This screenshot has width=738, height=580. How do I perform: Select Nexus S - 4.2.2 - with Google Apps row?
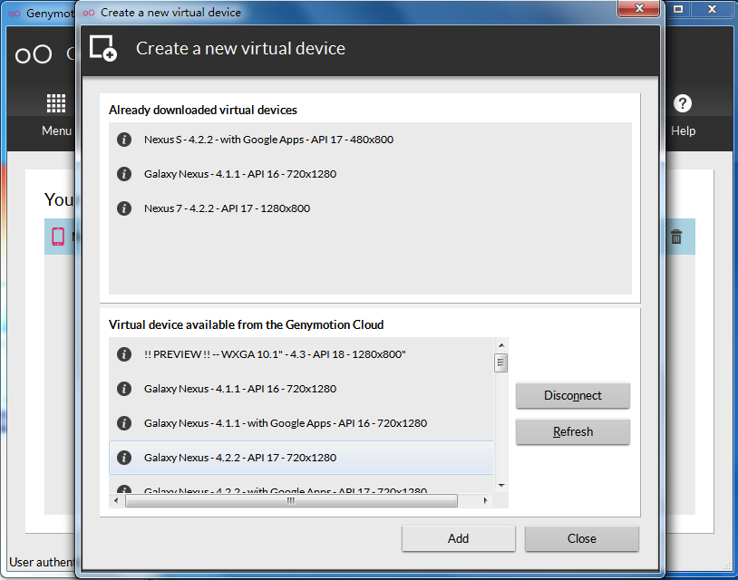(x=370, y=140)
